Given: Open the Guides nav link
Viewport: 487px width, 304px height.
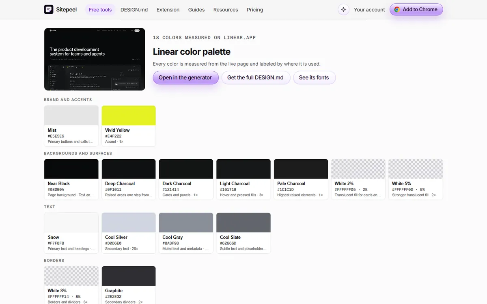Looking at the screenshot, I should coord(196,10).
